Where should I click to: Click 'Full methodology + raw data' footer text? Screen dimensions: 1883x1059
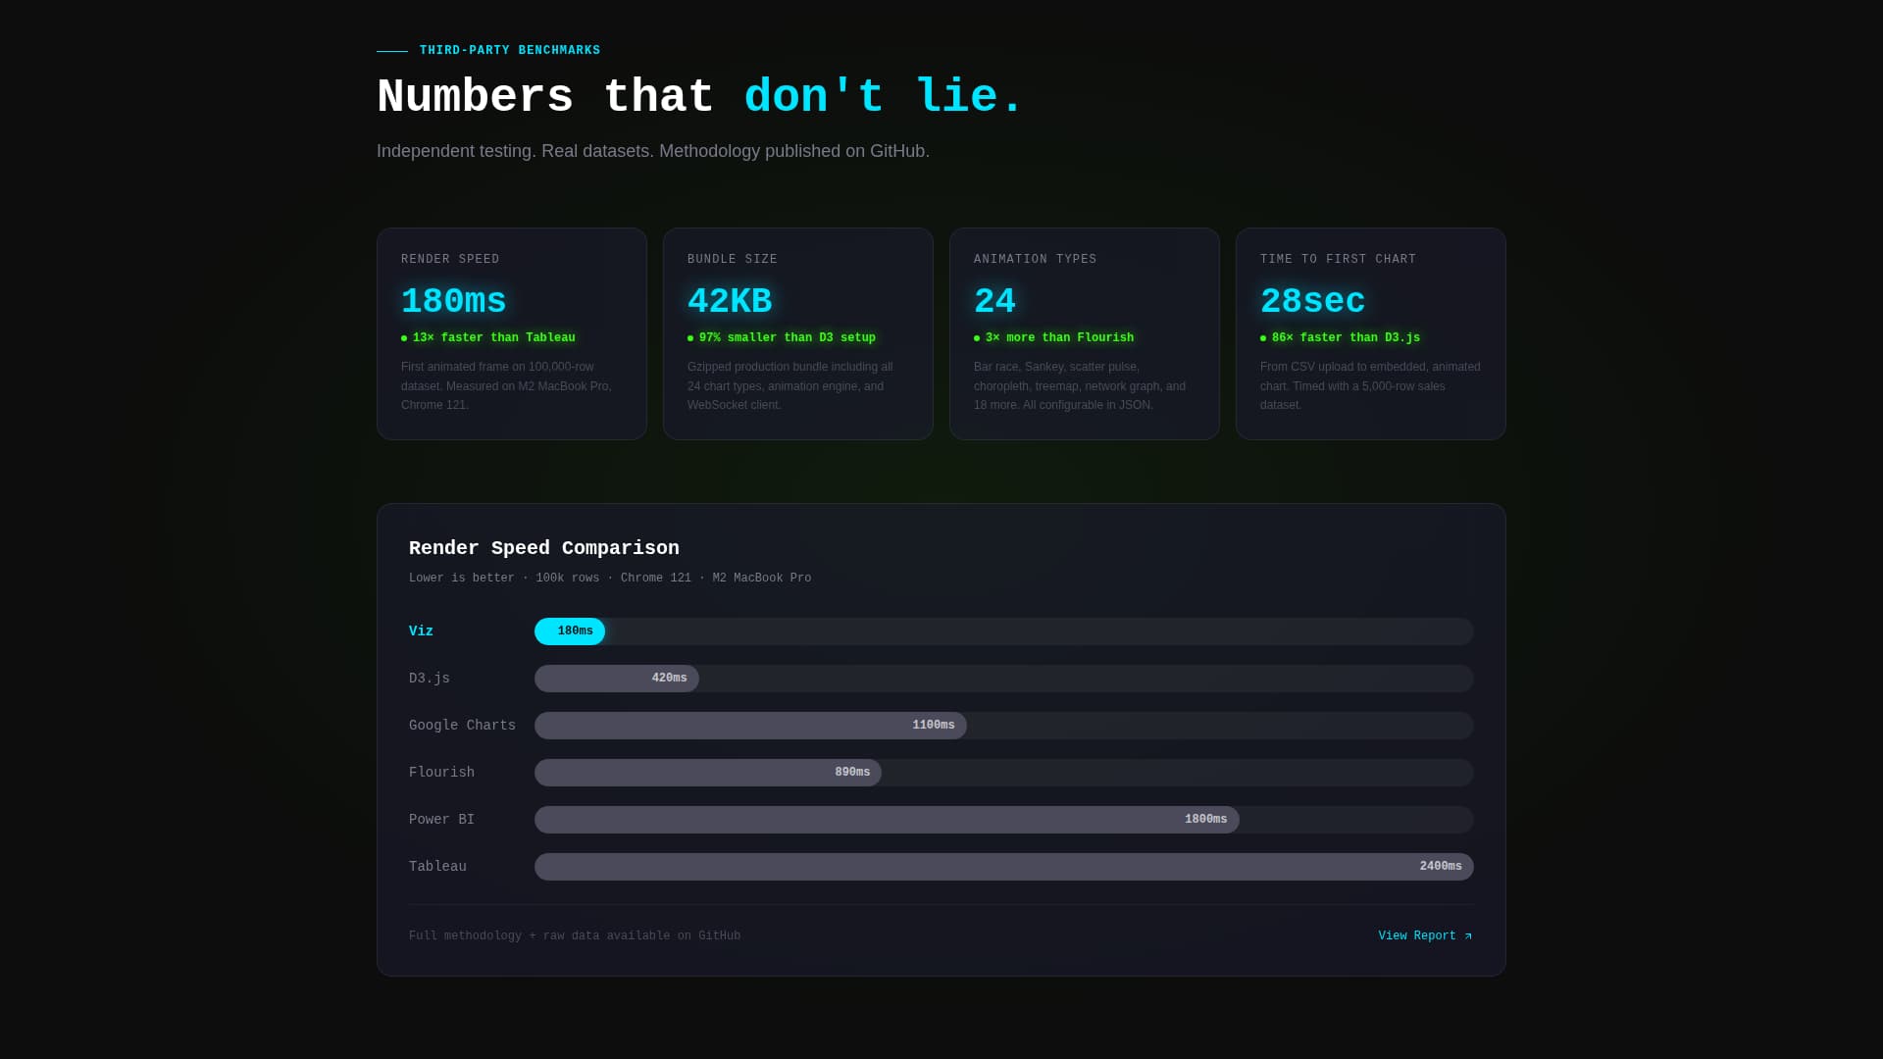575,935
